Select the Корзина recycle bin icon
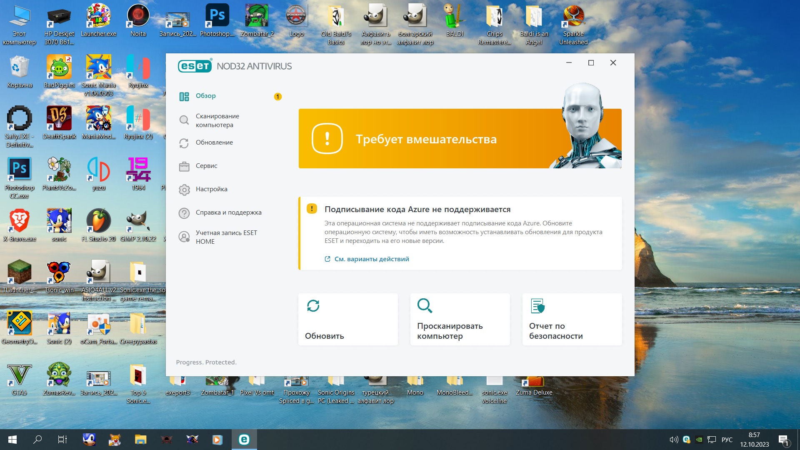The height and width of the screenshot is (450, 800). point(19,72)
